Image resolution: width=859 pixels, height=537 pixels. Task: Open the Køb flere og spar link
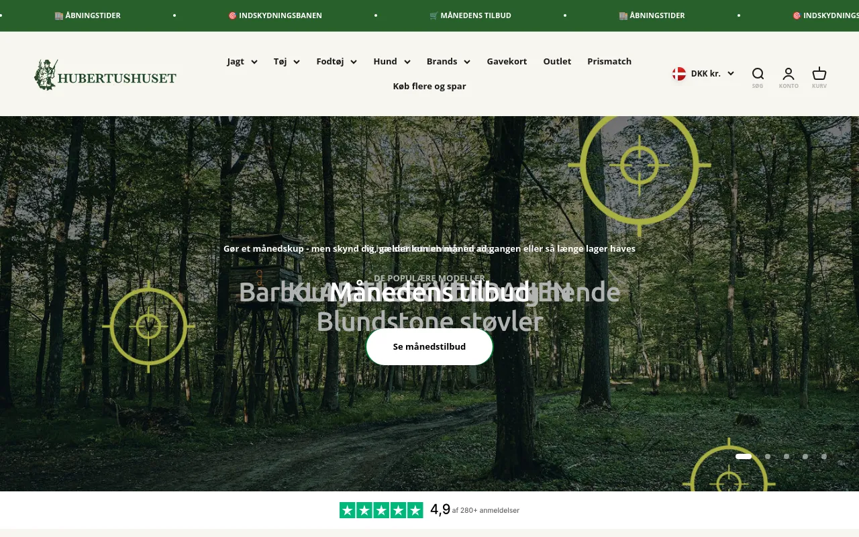pos(429,86)
